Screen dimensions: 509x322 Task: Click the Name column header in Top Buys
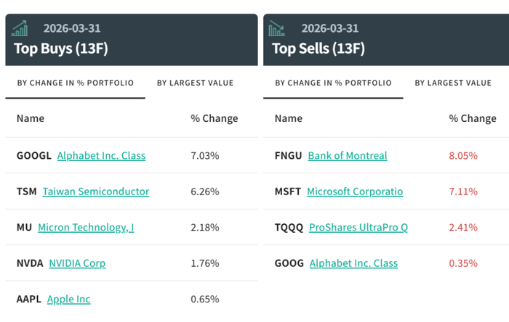[x=31, y=118]
